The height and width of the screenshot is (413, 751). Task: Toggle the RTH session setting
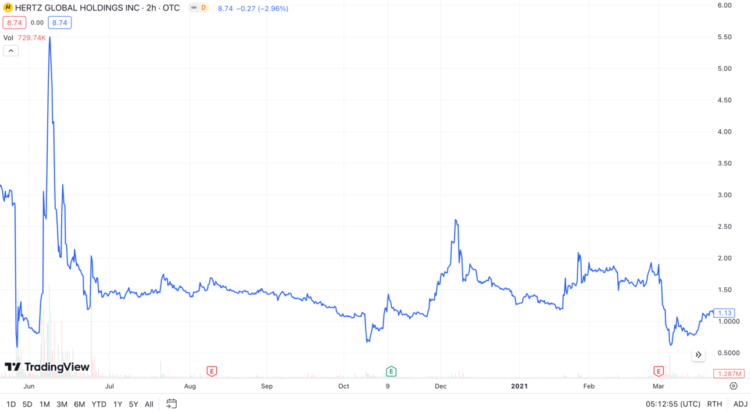point(714,404)
